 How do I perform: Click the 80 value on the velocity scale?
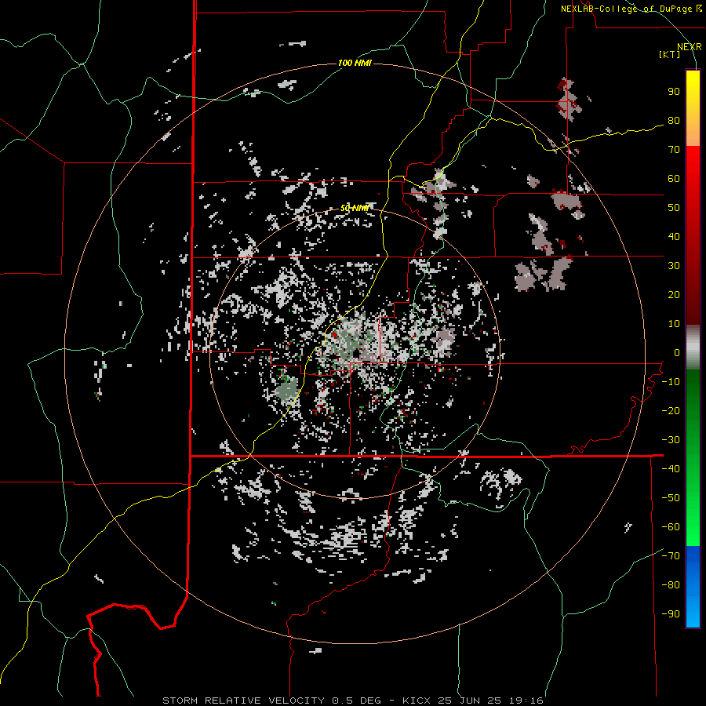[x=674, y=121]
